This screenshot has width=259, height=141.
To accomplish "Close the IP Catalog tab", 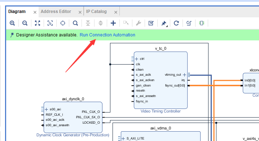I will [x=116, y=12].
